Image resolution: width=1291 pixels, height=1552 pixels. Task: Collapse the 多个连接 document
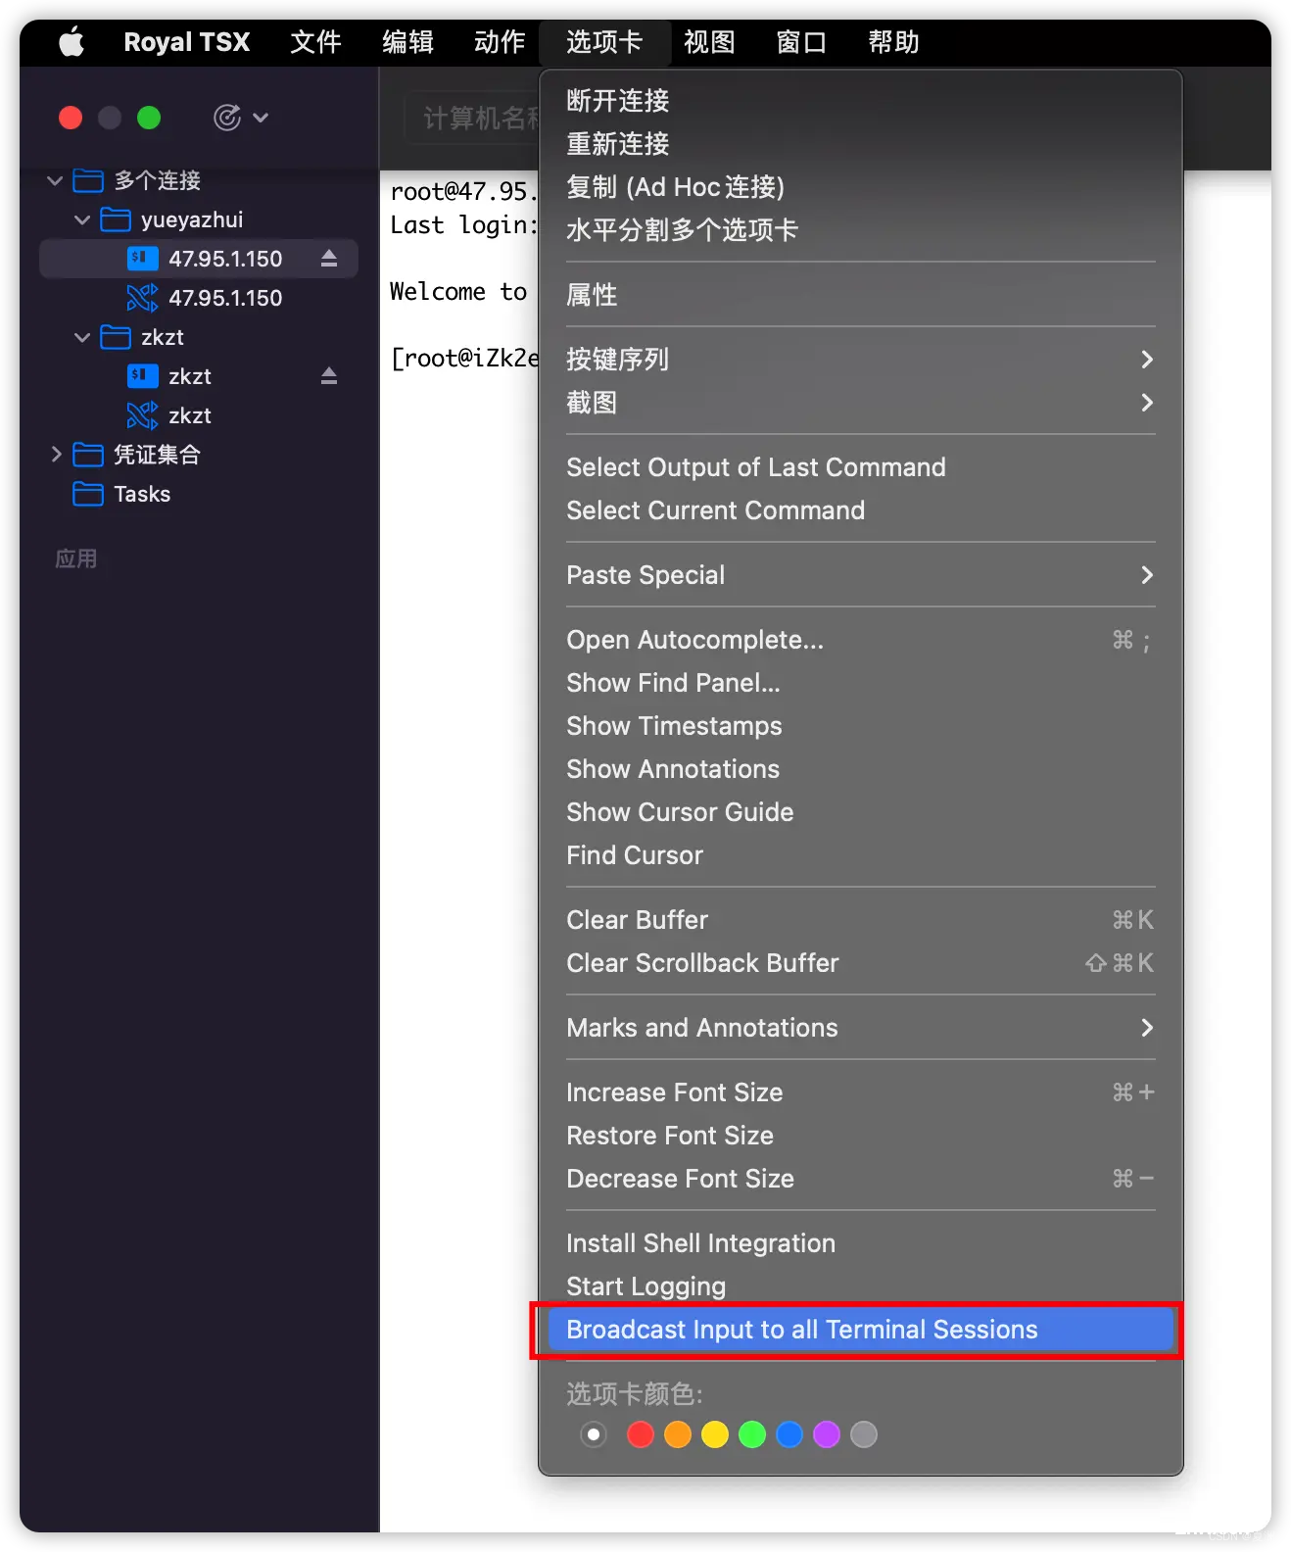55,180
